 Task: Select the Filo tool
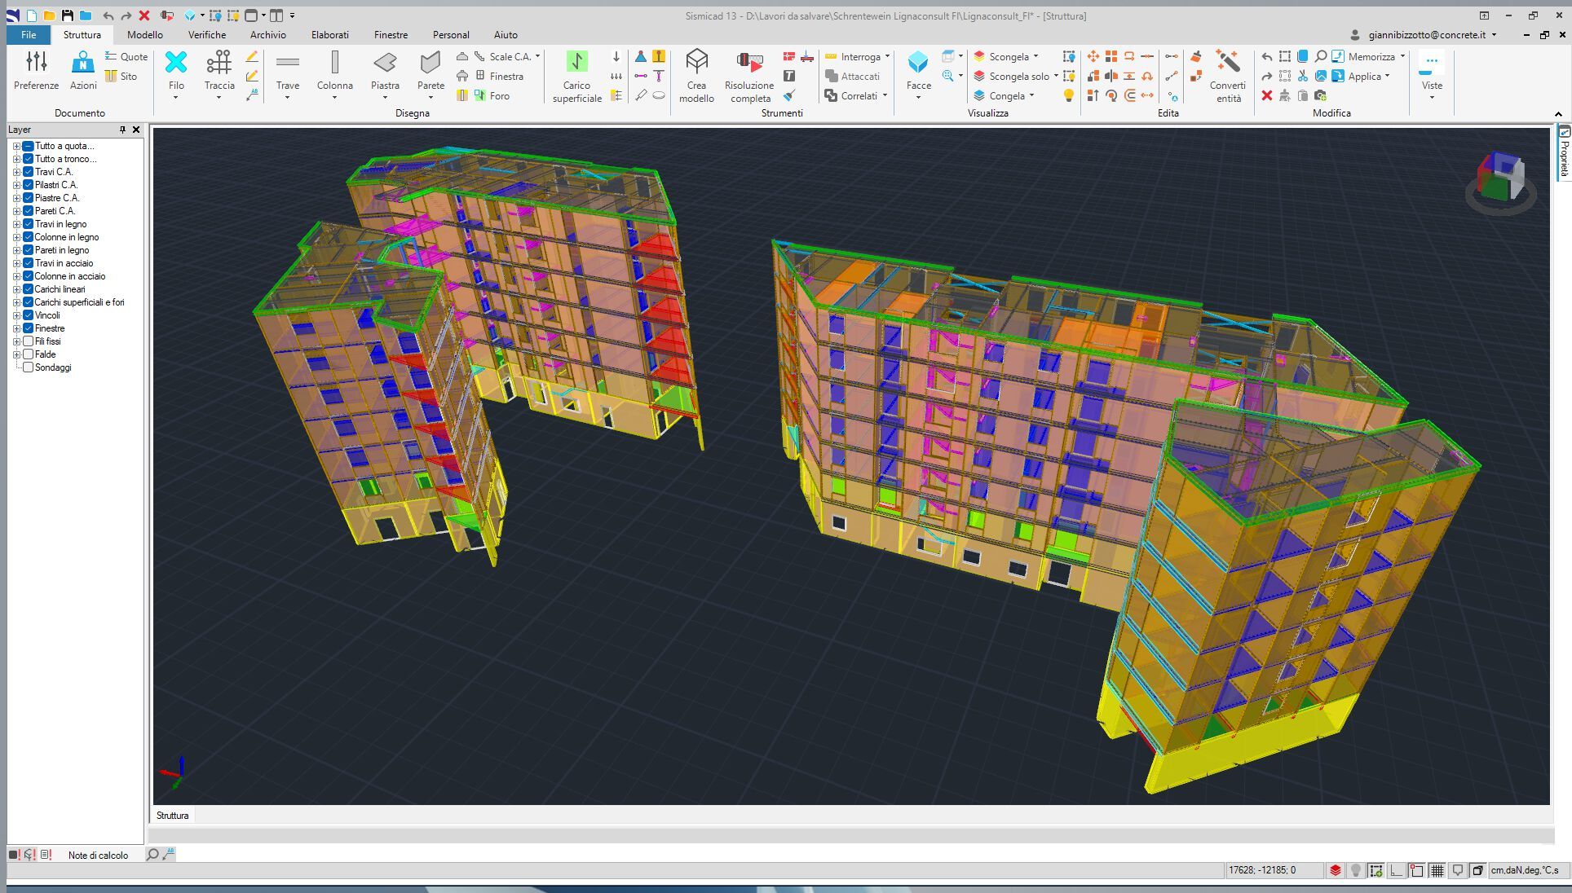tap(176, 64)
